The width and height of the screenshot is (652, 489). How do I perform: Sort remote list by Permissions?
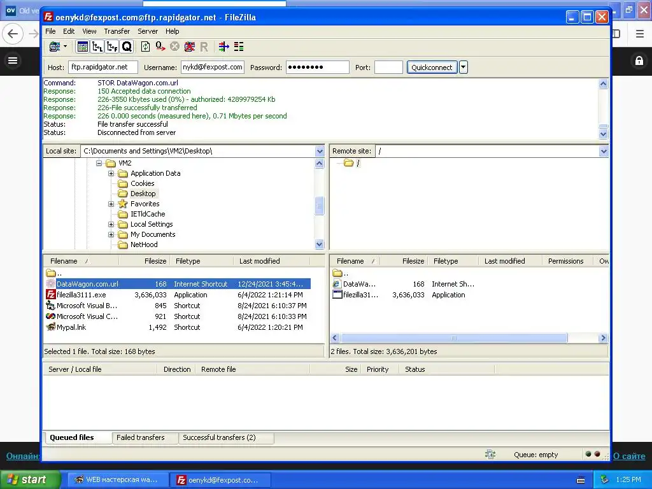click(567, 261)
